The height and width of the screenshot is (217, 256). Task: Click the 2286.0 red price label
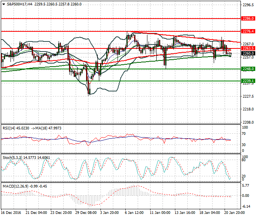(248, 19)
